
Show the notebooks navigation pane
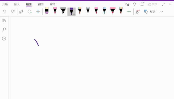click(x=4, y=21)
